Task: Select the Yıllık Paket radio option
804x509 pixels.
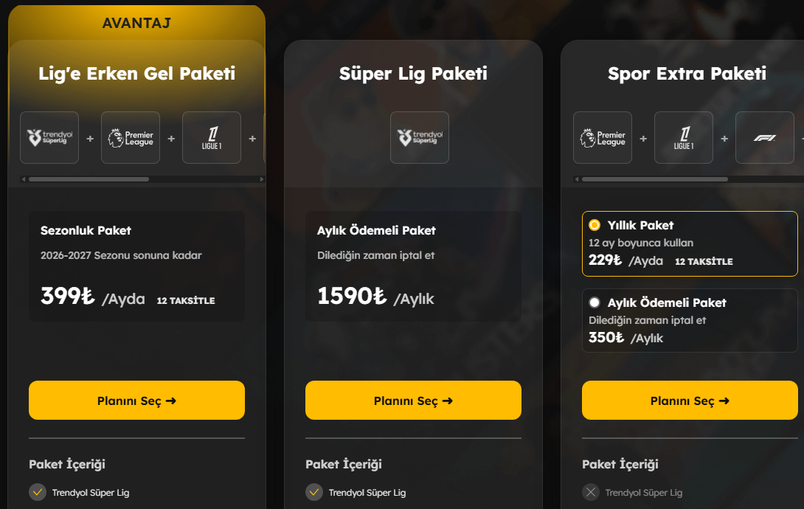Action: pyautogui.click(x=595, y=225)
